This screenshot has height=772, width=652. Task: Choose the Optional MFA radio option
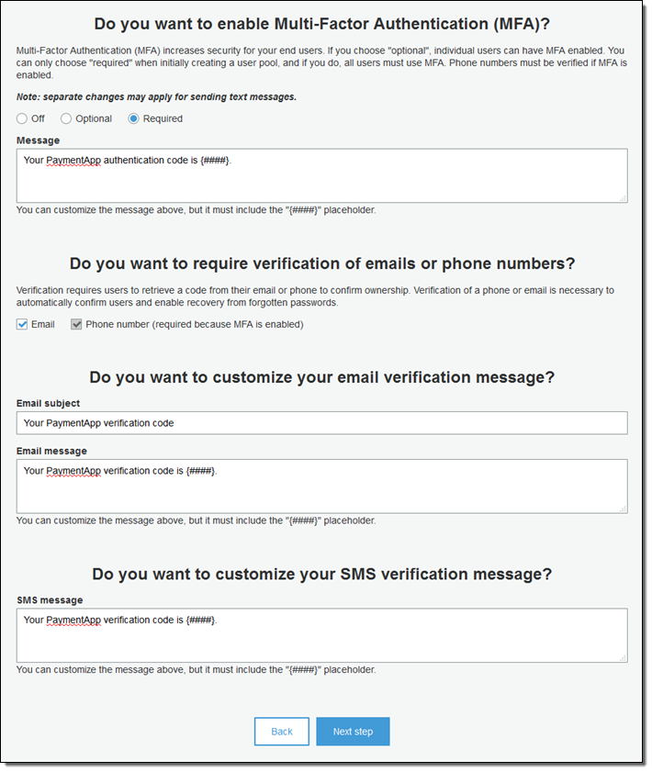pos(66,118)
